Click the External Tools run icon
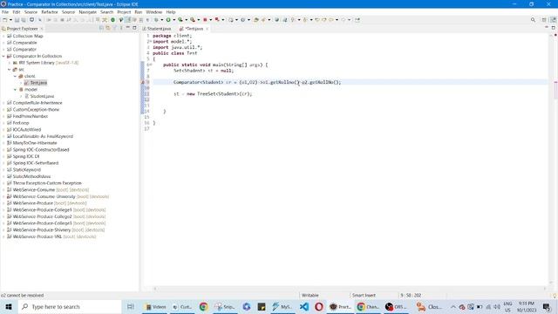The image size is (558, 314). pos(193,20)
